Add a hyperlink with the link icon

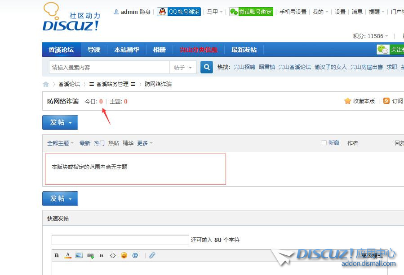point(90,255)
